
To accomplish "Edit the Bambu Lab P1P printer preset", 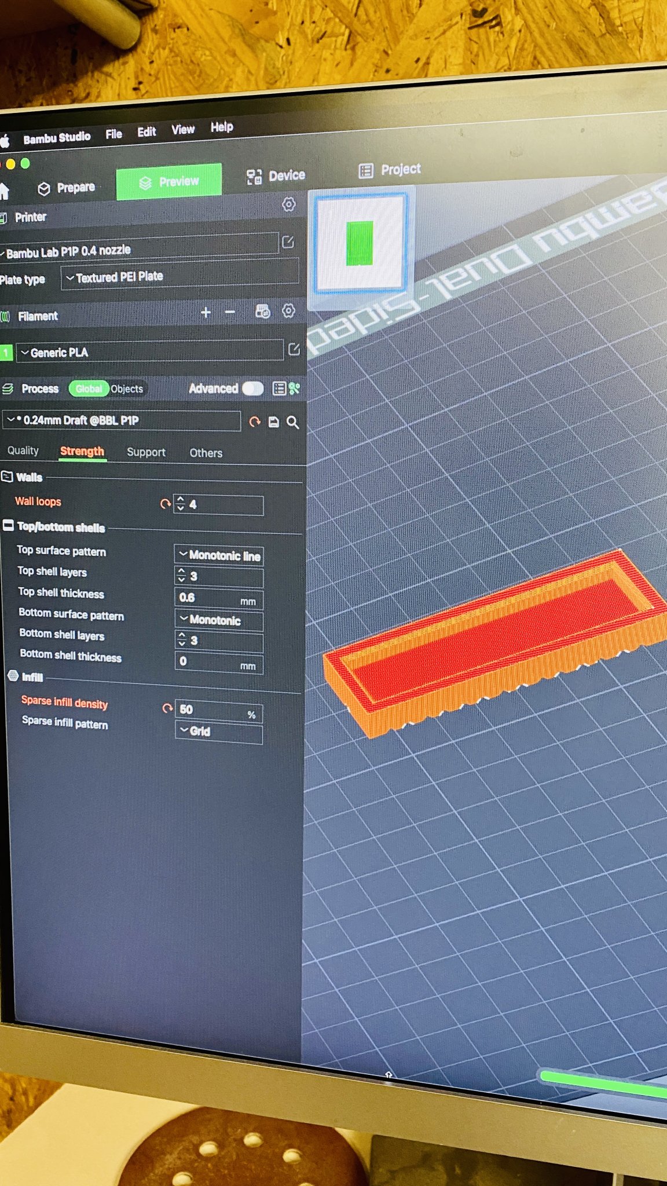I will [288, 242].
